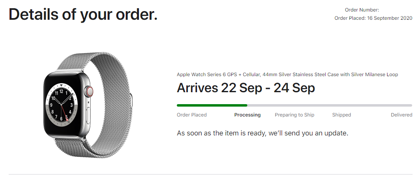Select the "Preparing to Ship" status step
This screenshot has height=177, width=420.
pyautogui.click(x=294, y=115)
